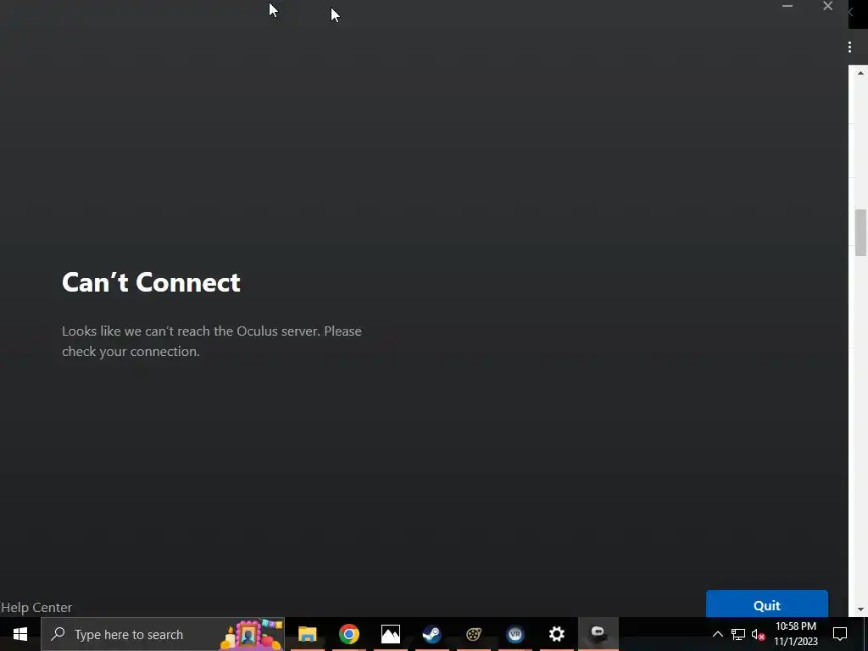Show hidden system tray icons
This screenshot has width=868, height=651.
717,634
